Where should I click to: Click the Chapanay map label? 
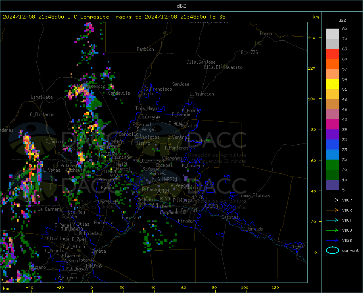pyautogui.click(x=172, y=158)
